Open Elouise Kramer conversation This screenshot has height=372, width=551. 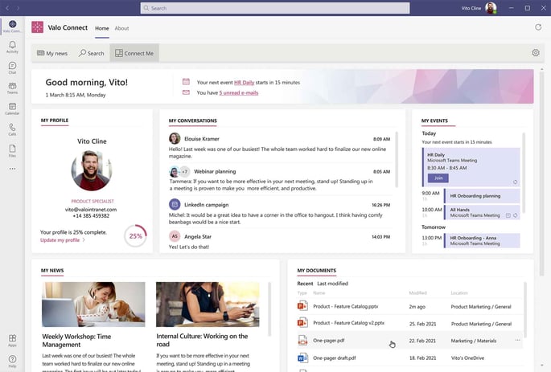[x=279, y=146]
